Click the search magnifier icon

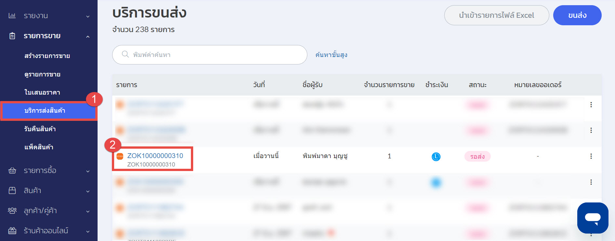(x=125, y=54)
